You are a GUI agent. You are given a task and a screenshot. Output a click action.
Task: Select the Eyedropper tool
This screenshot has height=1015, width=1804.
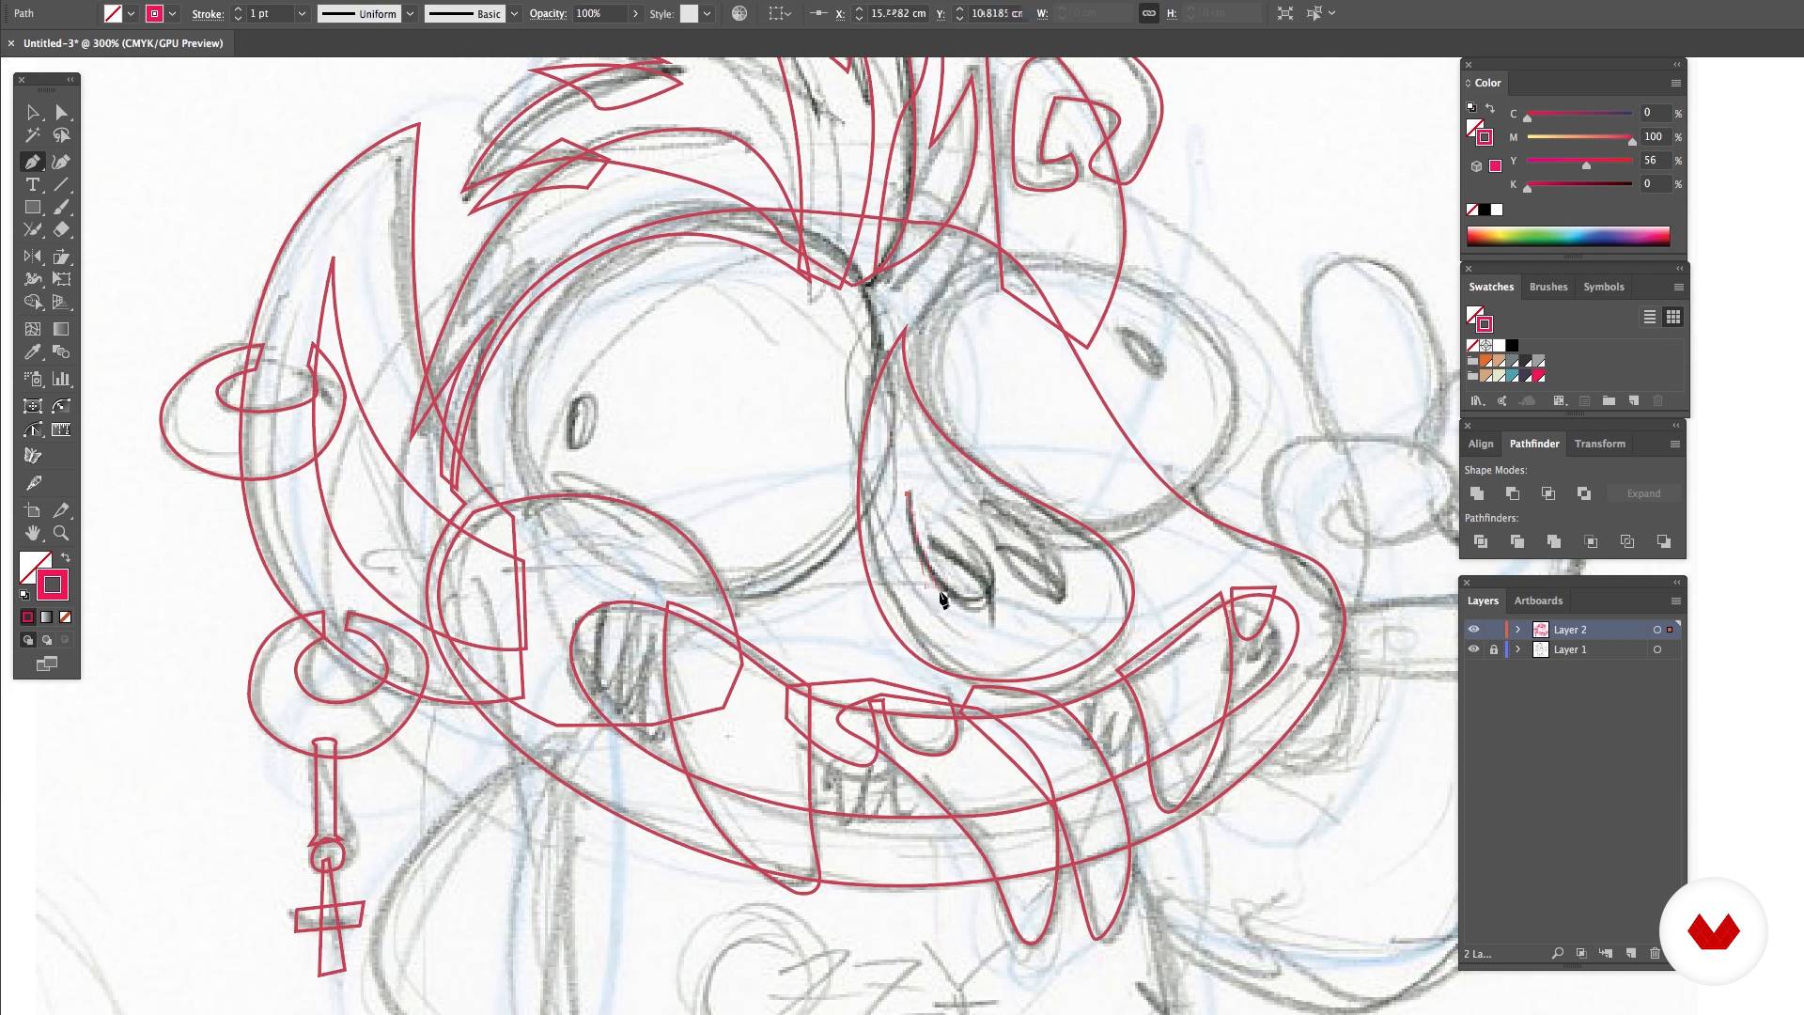33,352
